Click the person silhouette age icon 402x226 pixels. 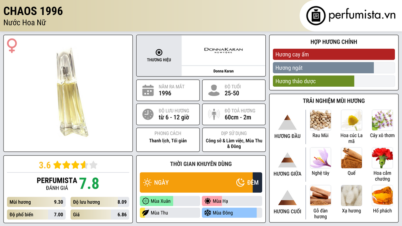[214, 90]
